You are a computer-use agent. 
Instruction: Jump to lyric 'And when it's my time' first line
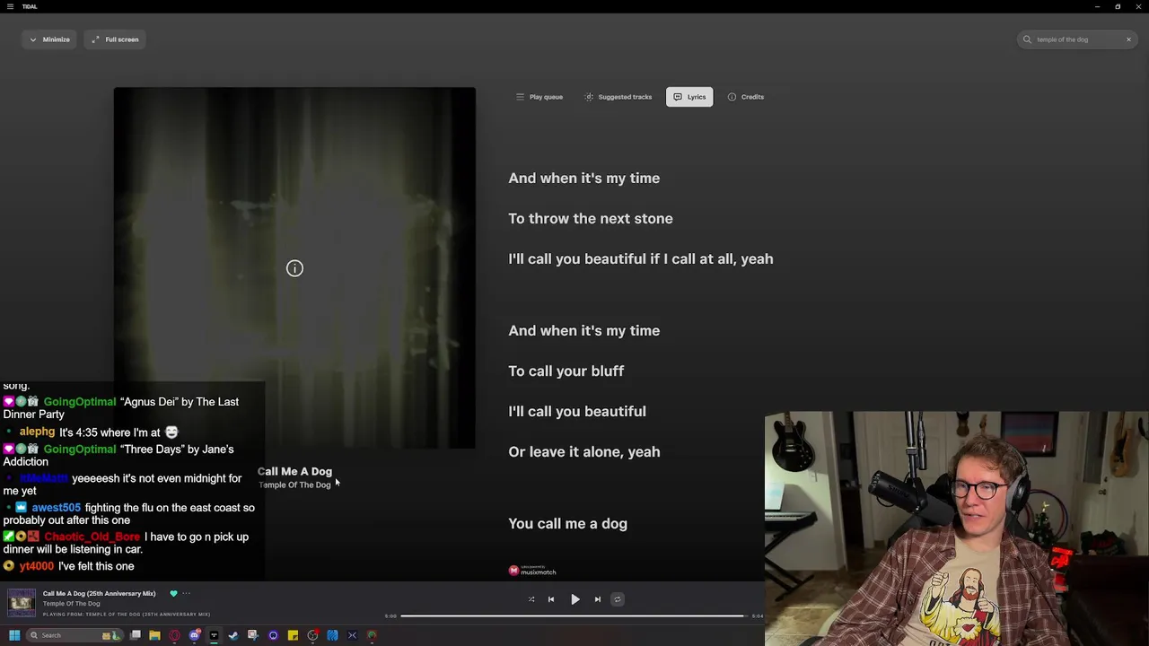pos(583,178)
